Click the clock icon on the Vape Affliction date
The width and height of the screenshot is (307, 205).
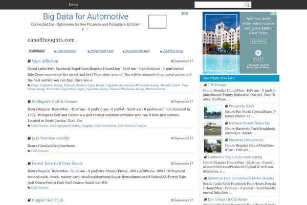(172, 61)
